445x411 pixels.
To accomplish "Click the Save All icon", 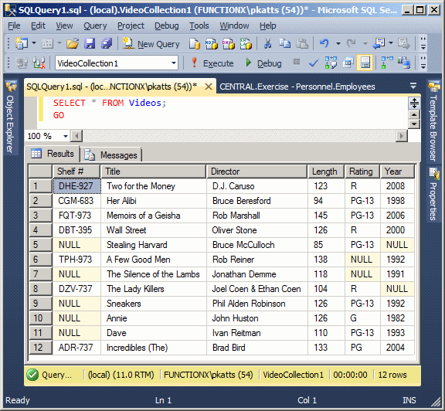I will pos(107,44).
